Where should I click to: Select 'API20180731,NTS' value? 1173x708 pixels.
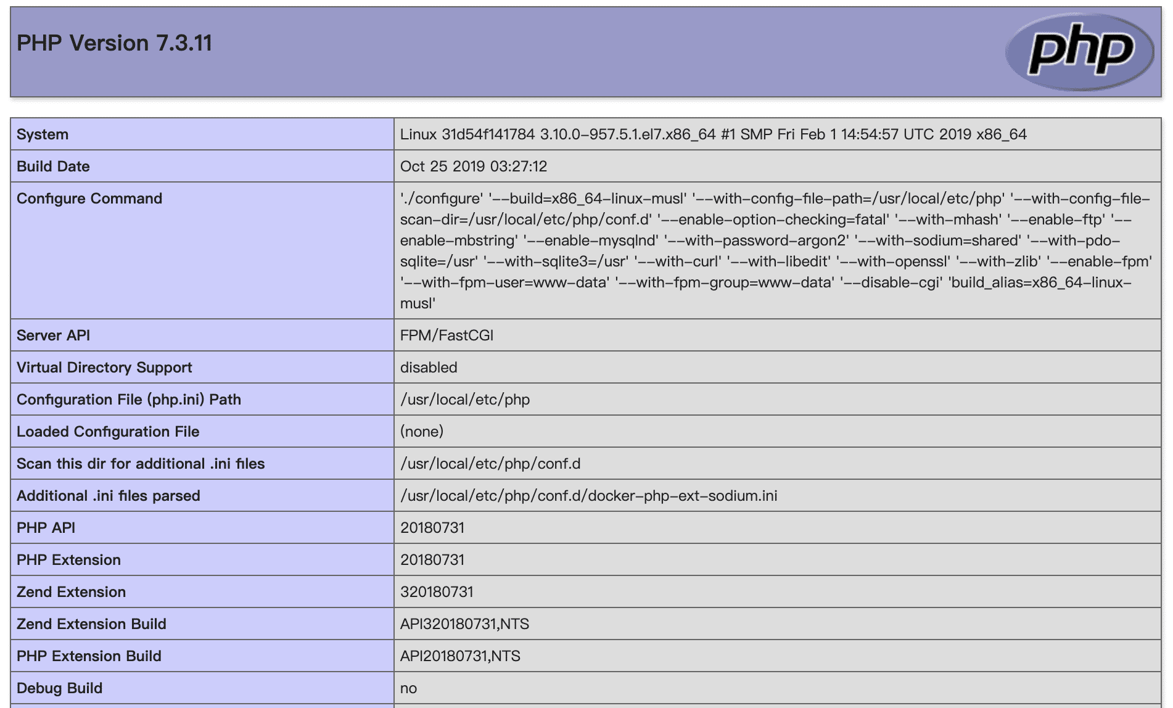click(460, 656)
